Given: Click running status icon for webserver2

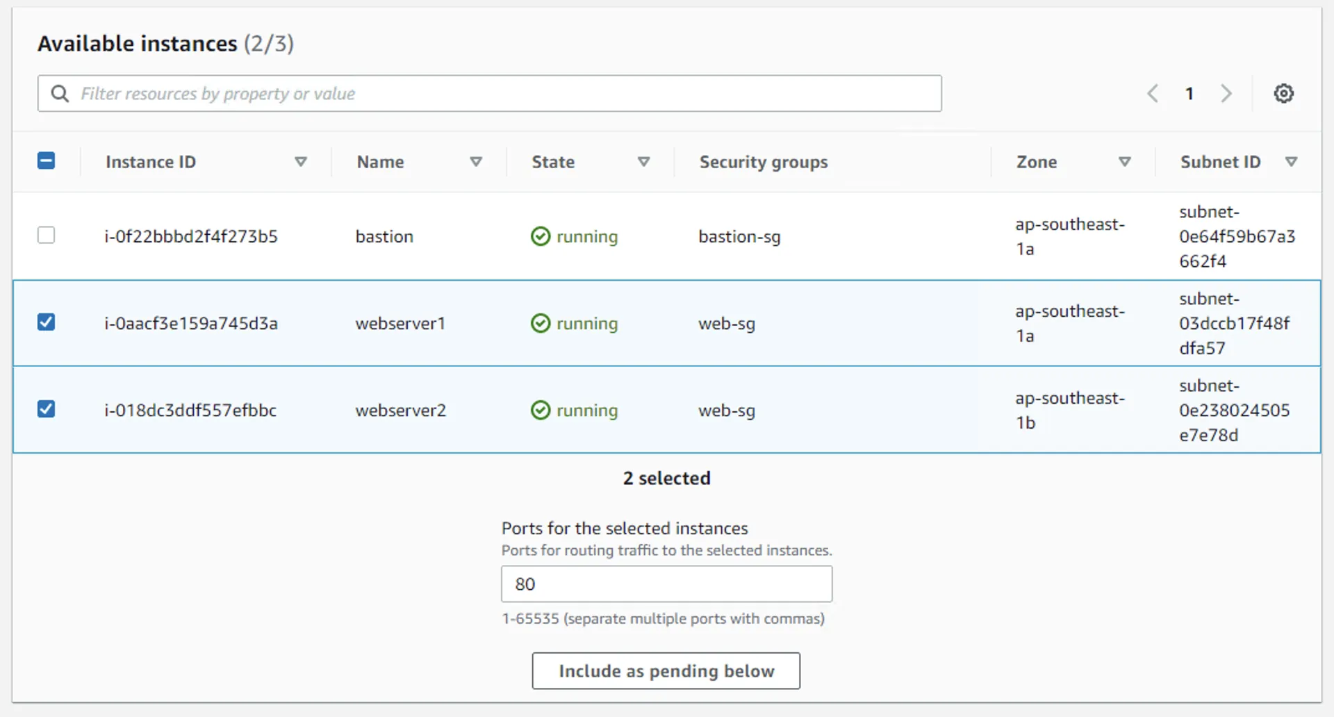Looking at the screenshot, I should click(540, 410).
